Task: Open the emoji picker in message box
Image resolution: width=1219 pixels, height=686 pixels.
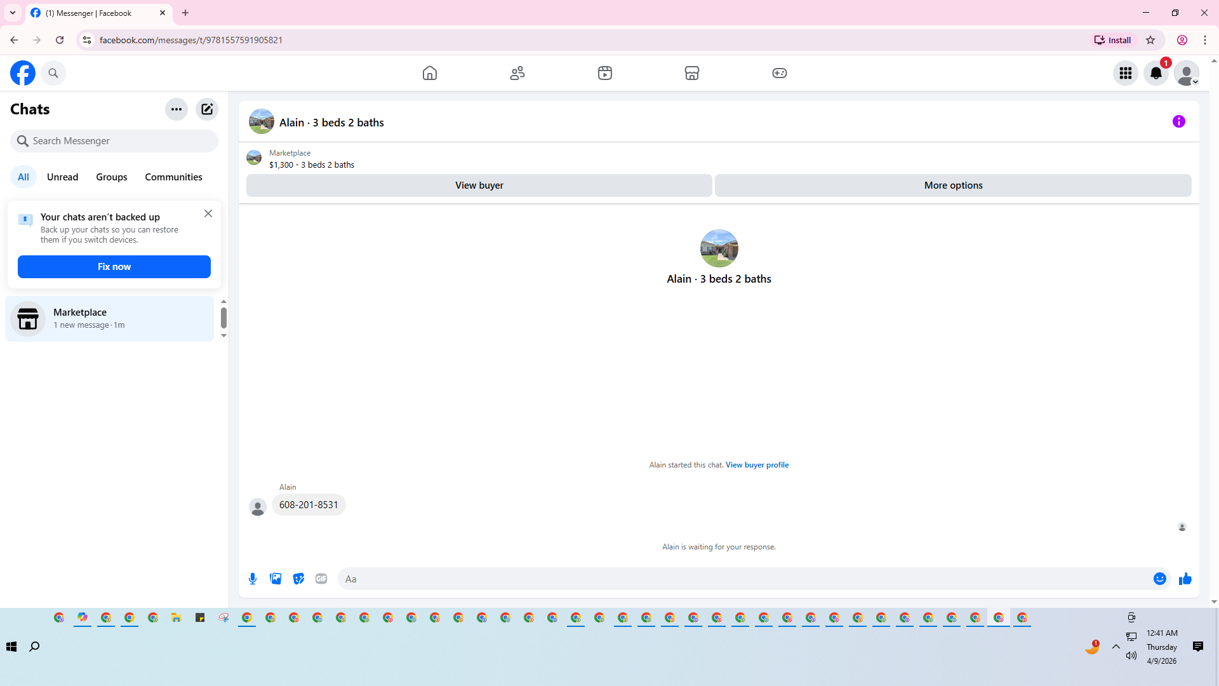Action: [1159, 579]
